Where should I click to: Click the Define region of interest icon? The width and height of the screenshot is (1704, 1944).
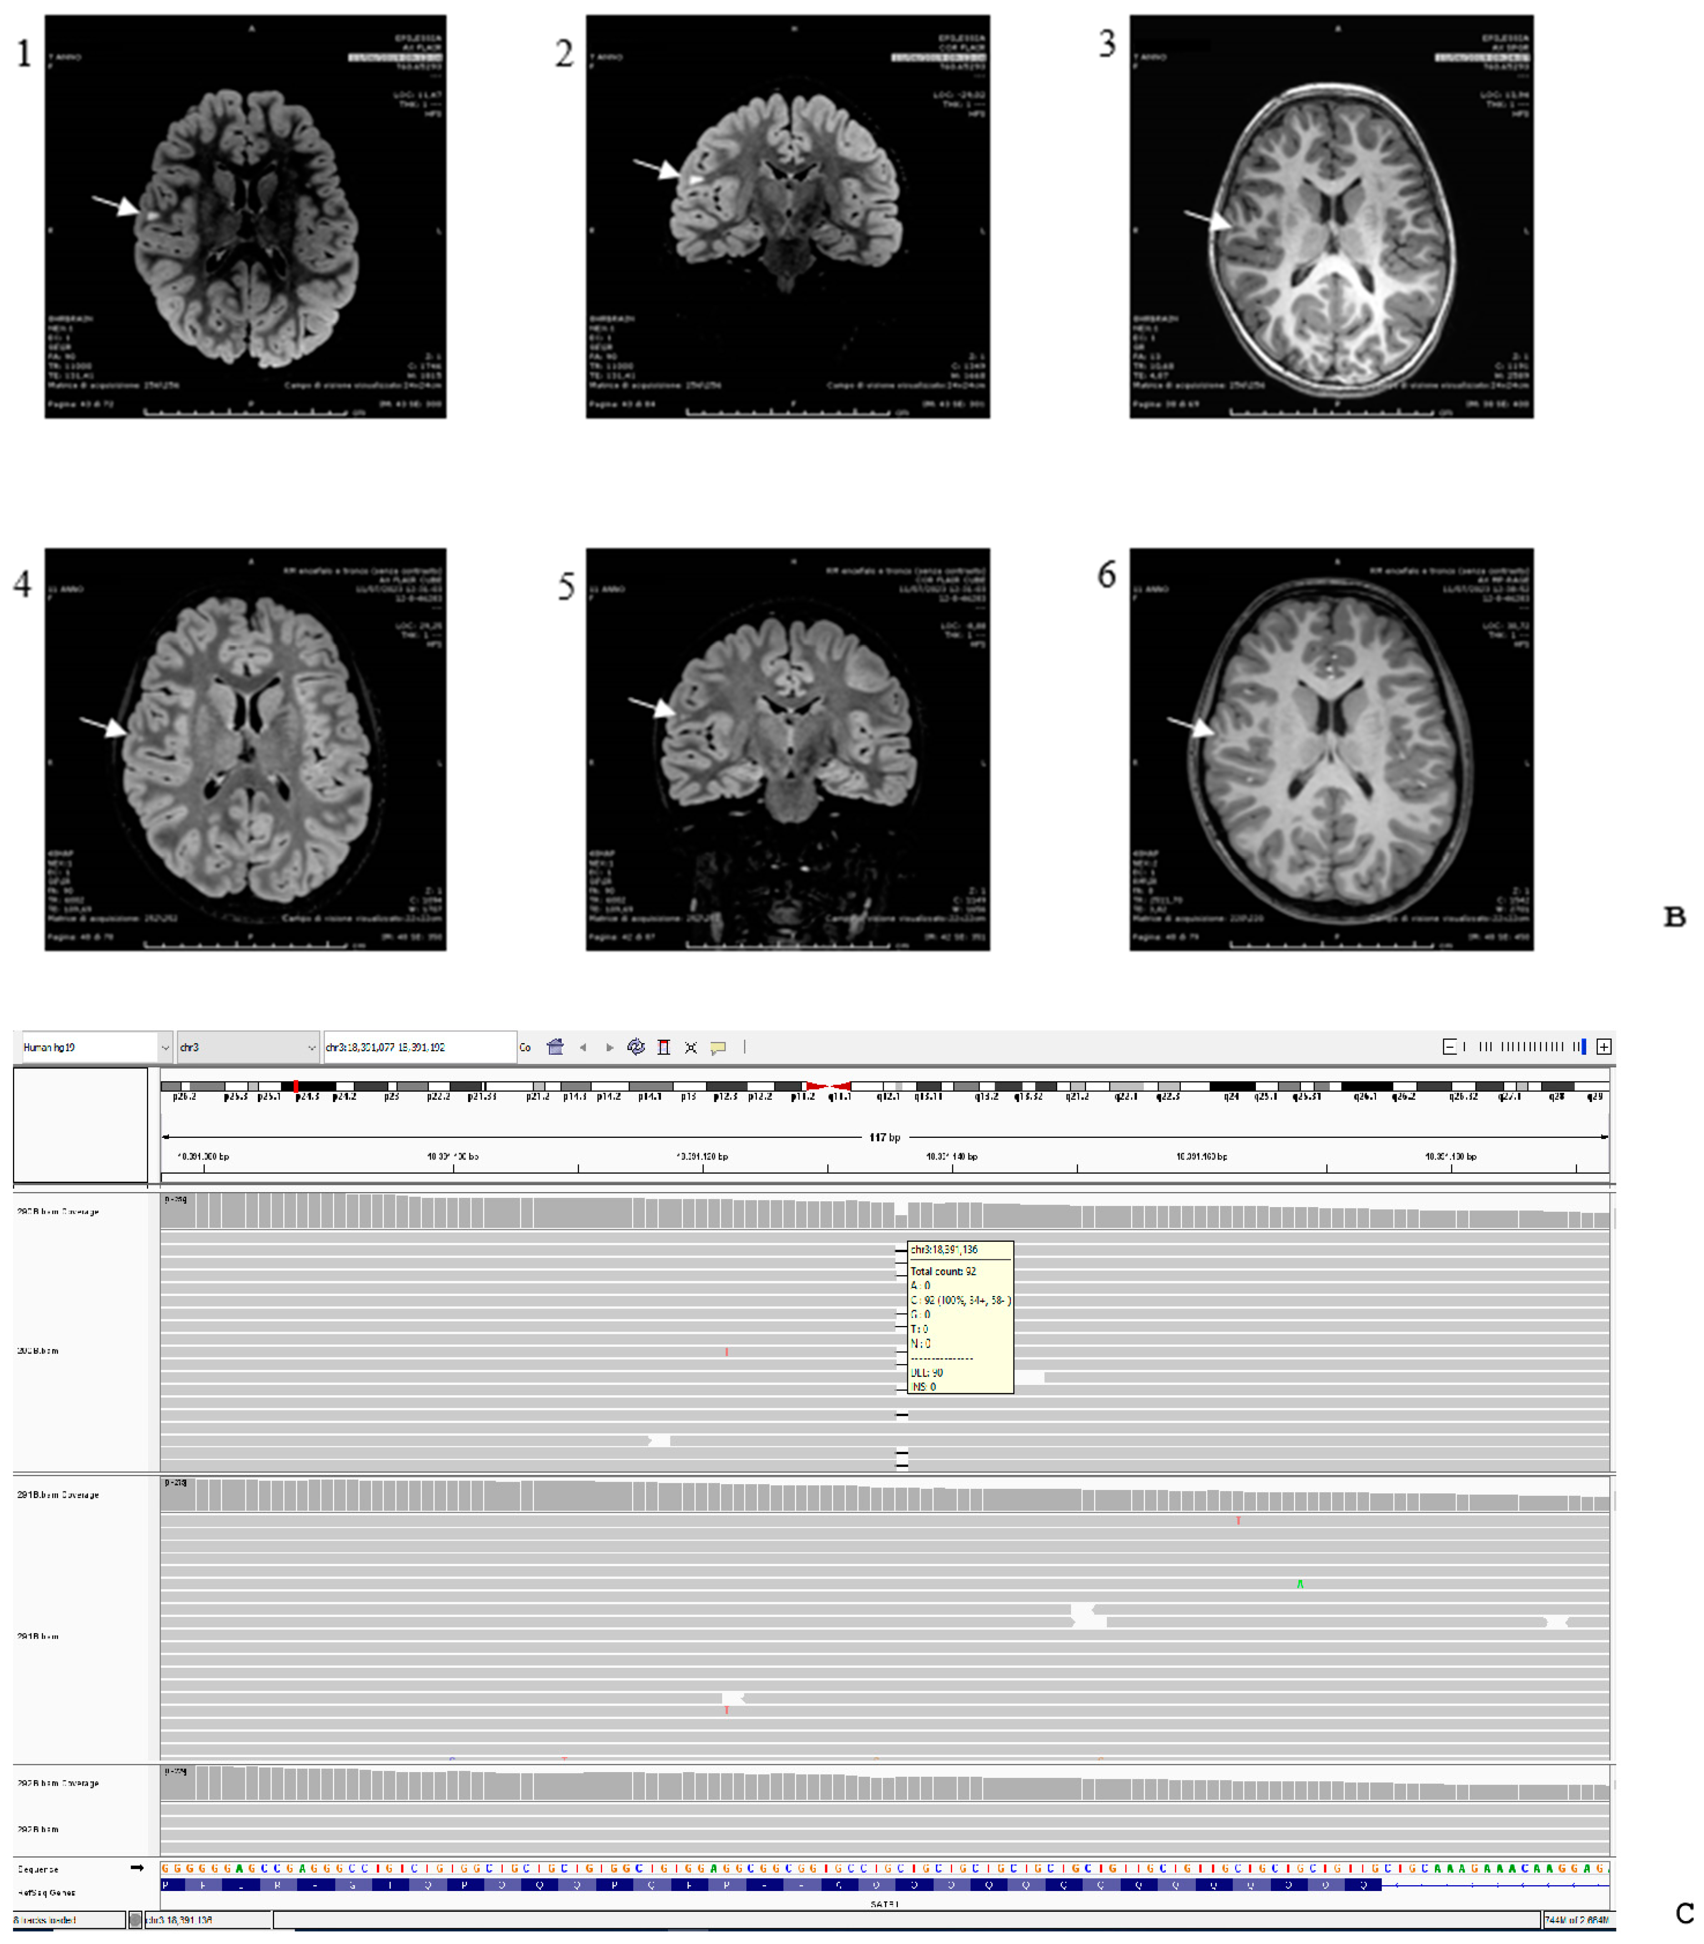[x=664, y=1047]
